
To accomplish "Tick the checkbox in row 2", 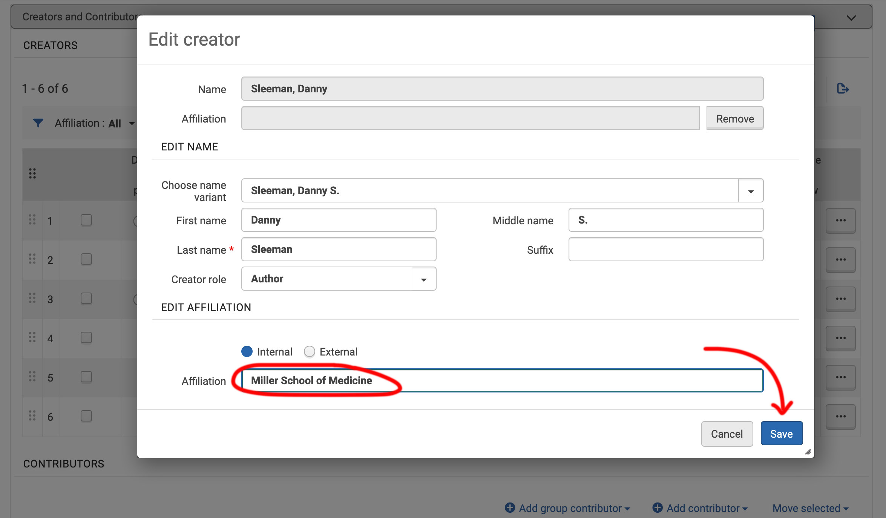I will click(86, 259).
